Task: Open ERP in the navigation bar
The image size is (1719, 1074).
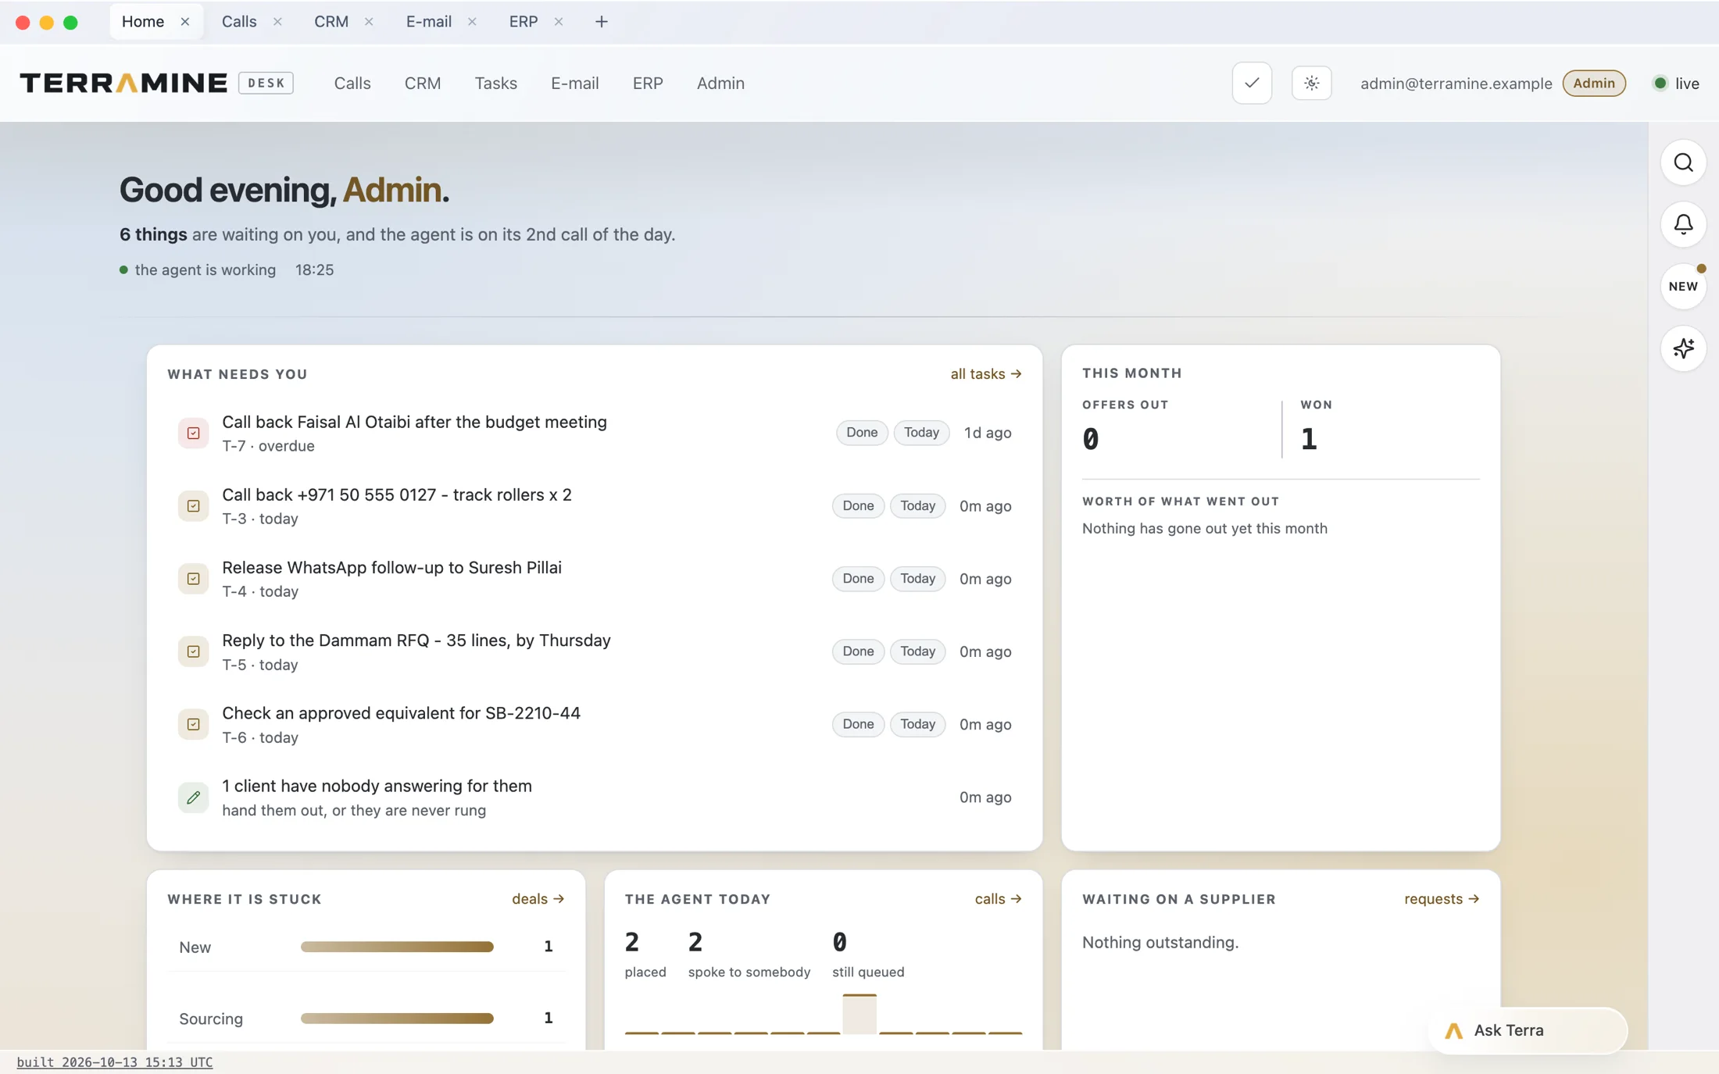Action: 648,83
